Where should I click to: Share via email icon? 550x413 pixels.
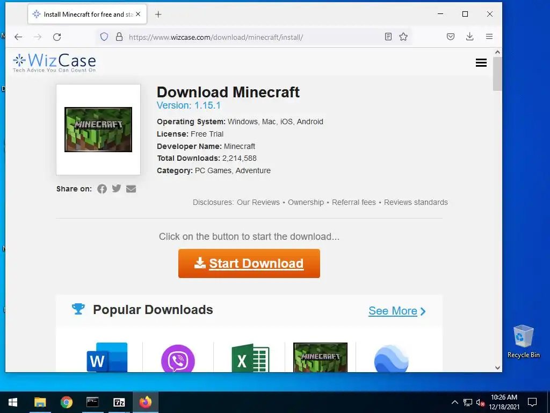pos(131,189)
